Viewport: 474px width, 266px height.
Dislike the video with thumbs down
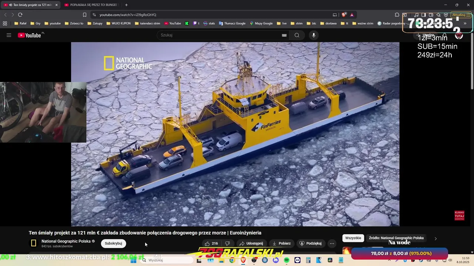[228, 243]
